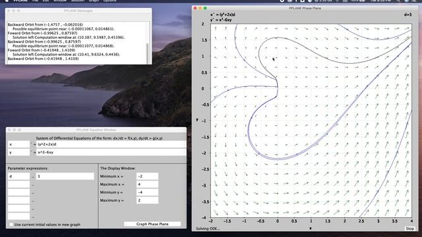Screen dimensions: 422x237
Task: Close the PPLANE Phase Plane window (red button)
Action: coord(195,9)
